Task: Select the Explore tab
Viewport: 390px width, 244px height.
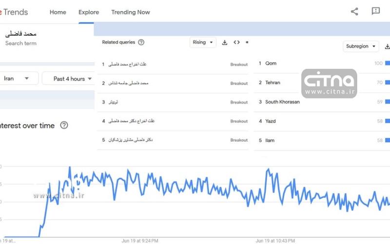Action: point(89,12)
